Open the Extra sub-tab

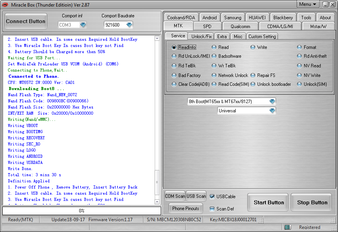pyautogui.click(x=222, y=37)
